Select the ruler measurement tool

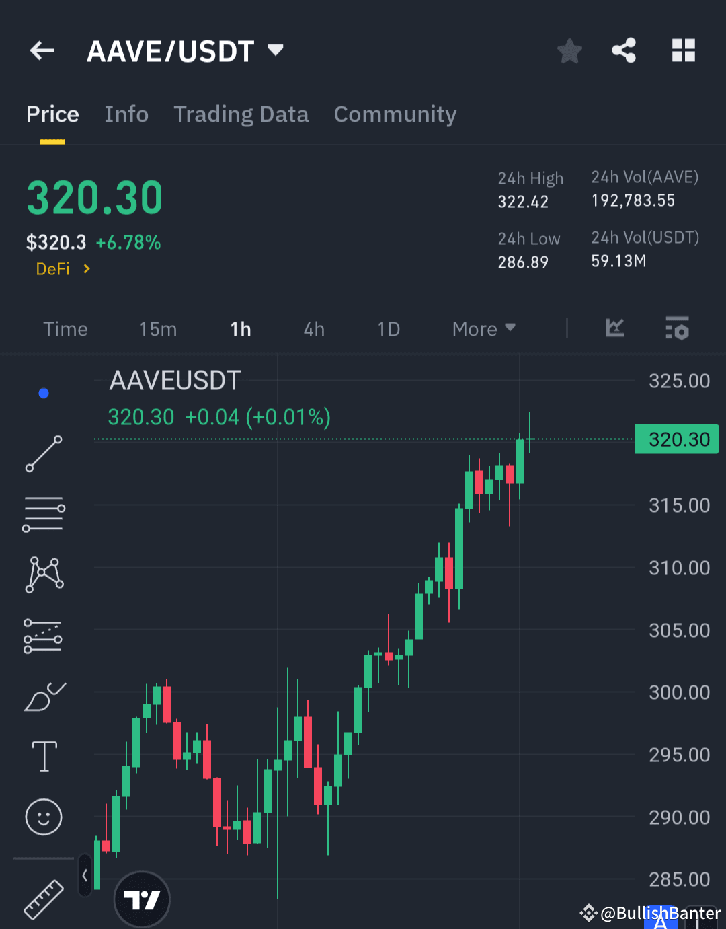tap(43, 898)
